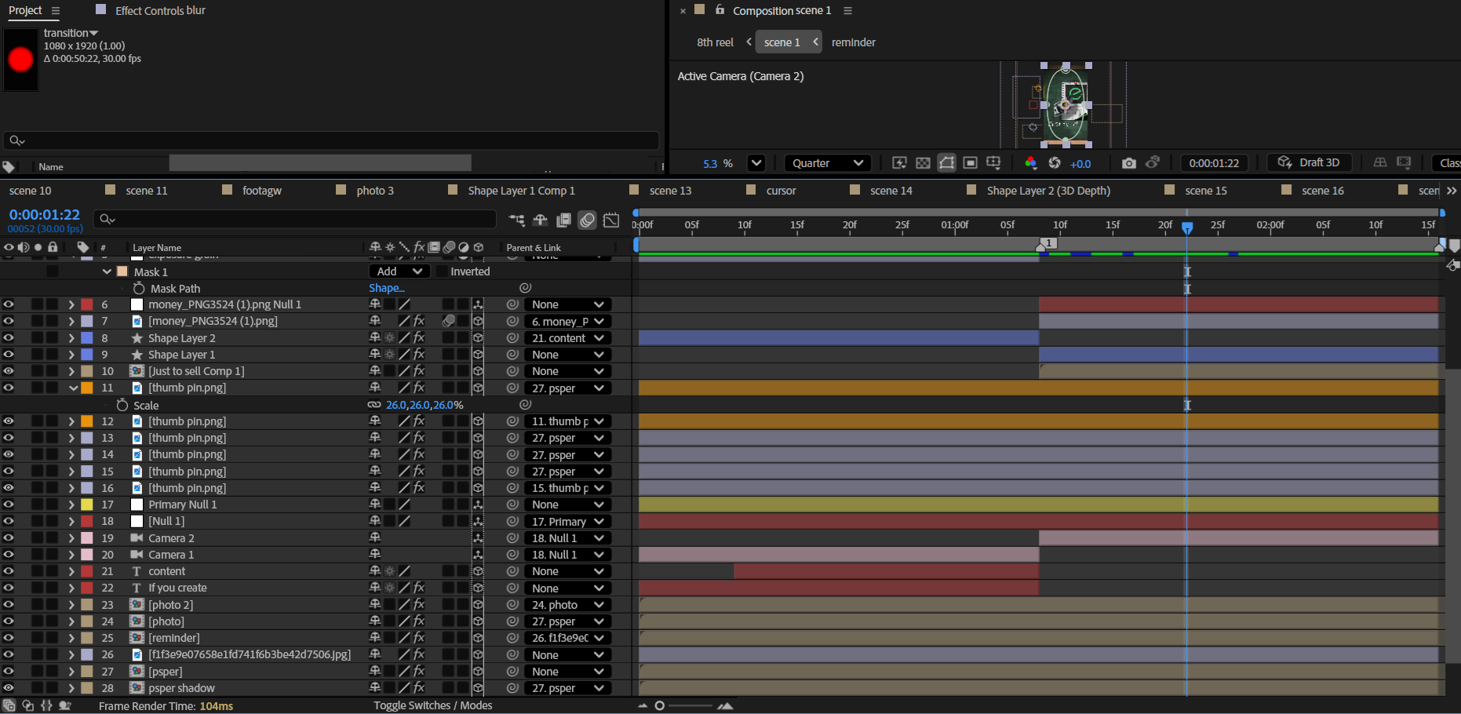This screenshot has height=714, width=1461.
Task: Open the mask mode Add dropdown
Action: tap(399, 271)
